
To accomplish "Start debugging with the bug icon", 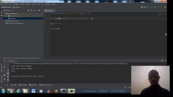I will pos(155,7).
